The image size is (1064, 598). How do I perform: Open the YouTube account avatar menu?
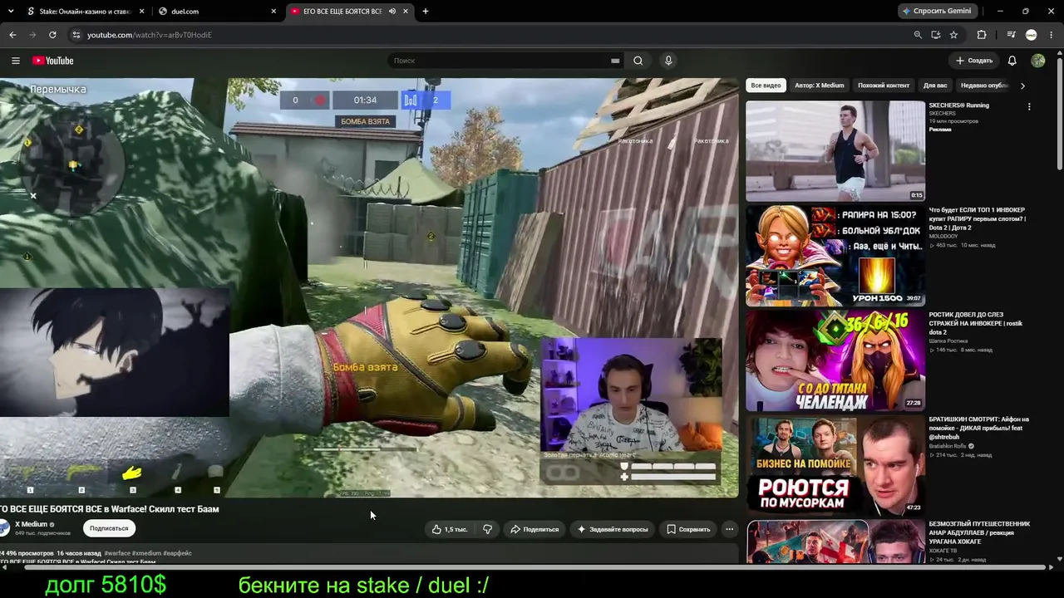click(x=1037, y=61)
